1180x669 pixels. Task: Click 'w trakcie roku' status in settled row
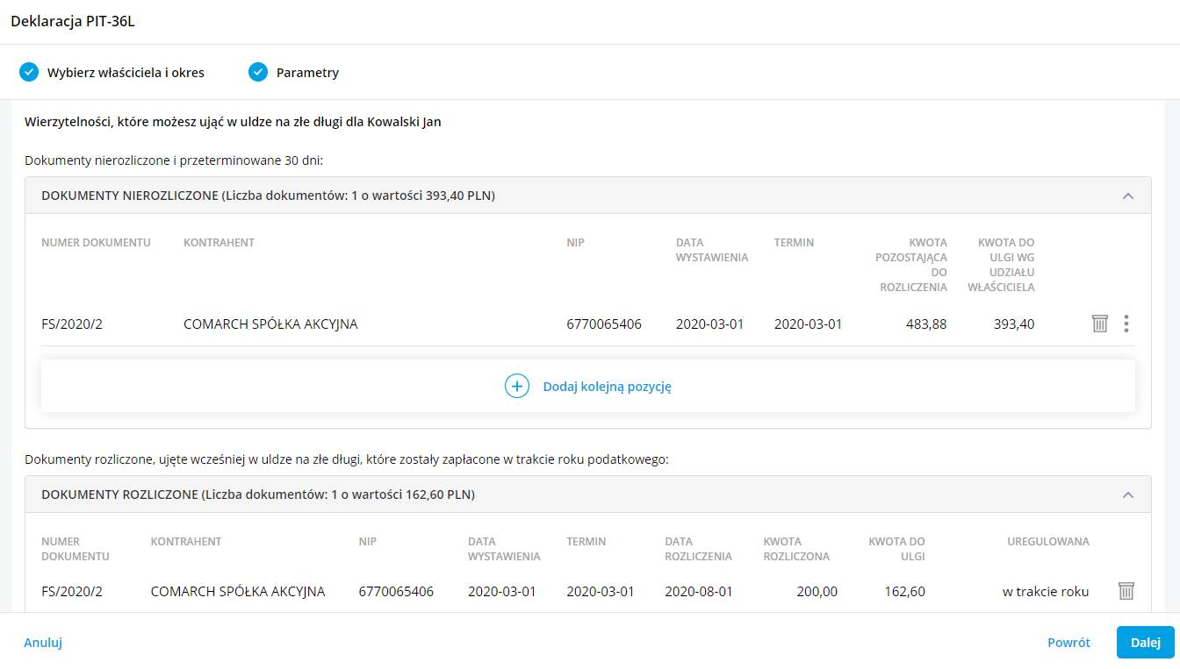[1045, 592]
